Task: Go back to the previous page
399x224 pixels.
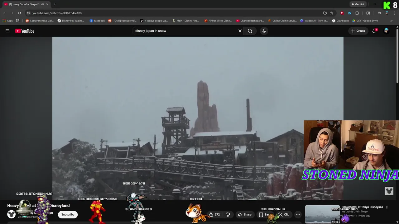Action: coord(4,13)
